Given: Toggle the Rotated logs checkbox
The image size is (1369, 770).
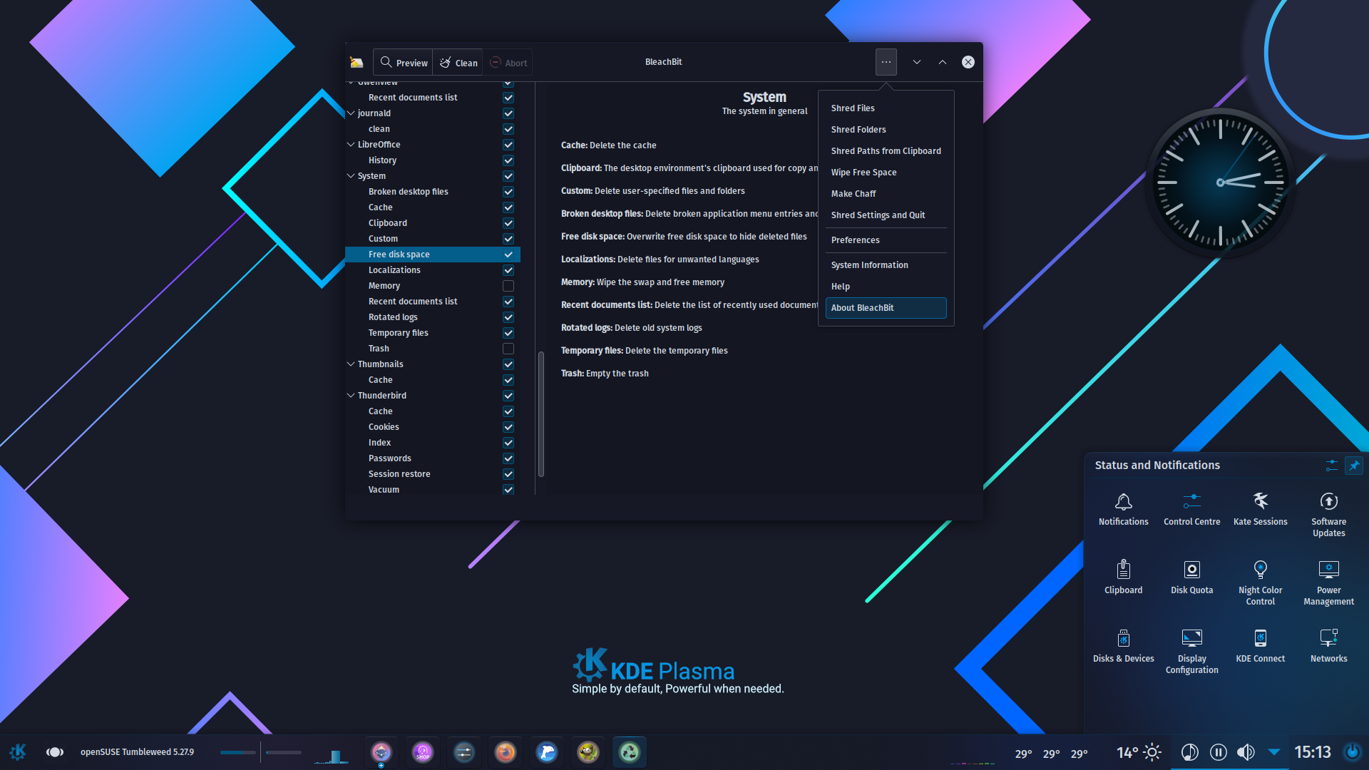Looking at the screenshot, I should 508,317.
